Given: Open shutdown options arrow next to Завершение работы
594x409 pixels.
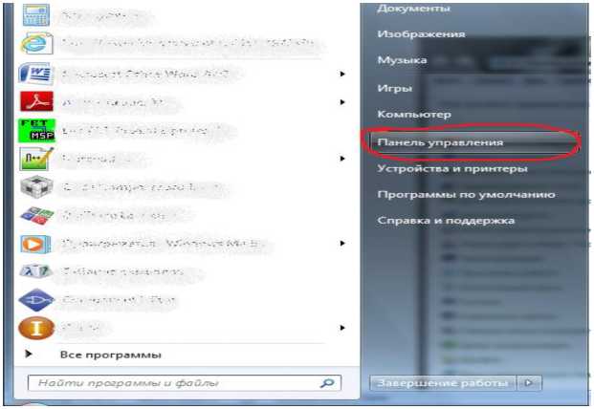Looking at the screenshot, I should point(529,383).
